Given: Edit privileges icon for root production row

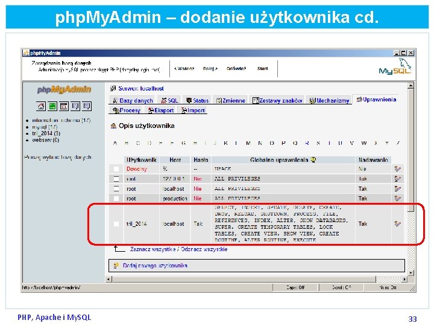Looking at the screenshot, I should point(397,199).
